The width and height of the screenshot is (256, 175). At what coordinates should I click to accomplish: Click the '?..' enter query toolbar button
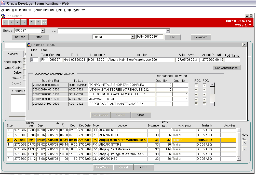[32, 22]
